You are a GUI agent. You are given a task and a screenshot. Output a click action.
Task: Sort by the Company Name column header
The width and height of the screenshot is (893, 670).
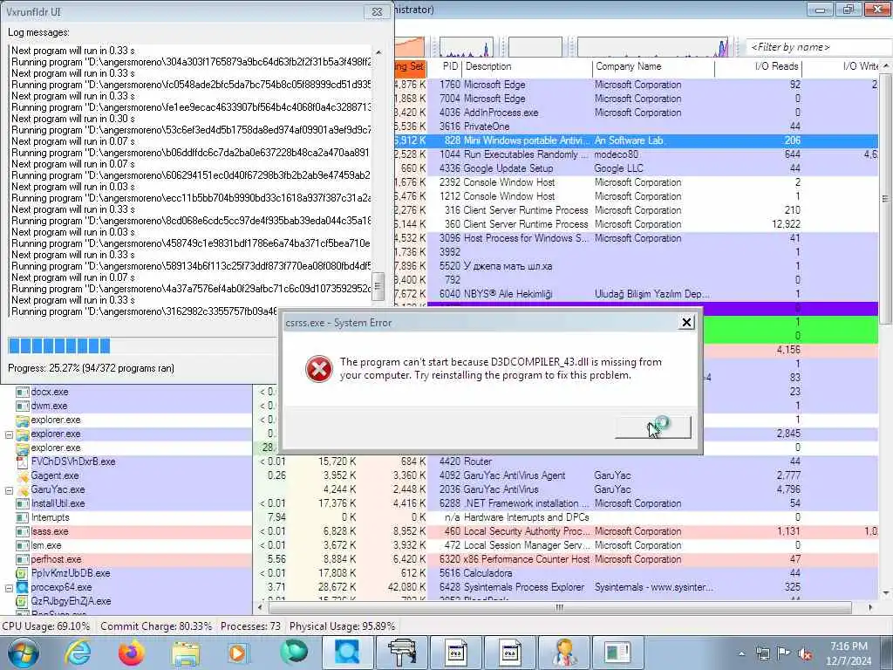tap(653, 66)
